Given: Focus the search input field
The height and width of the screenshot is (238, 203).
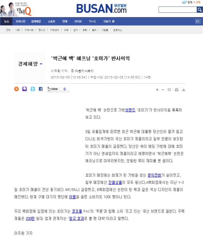Looking at the screenshot, I should (177, 10).
